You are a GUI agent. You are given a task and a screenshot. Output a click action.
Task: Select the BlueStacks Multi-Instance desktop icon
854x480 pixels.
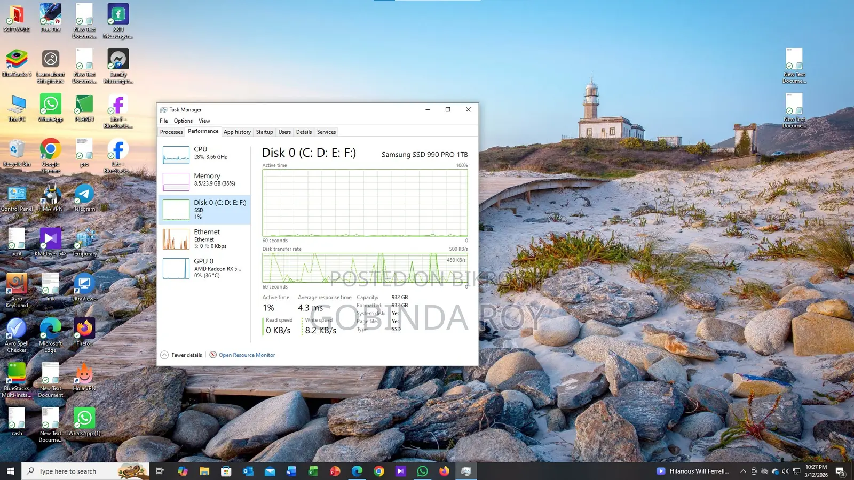[17, 380]
